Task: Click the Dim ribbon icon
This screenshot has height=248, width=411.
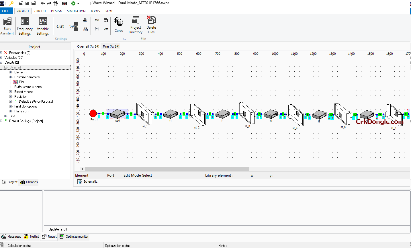Action: (x=106, y=29)
